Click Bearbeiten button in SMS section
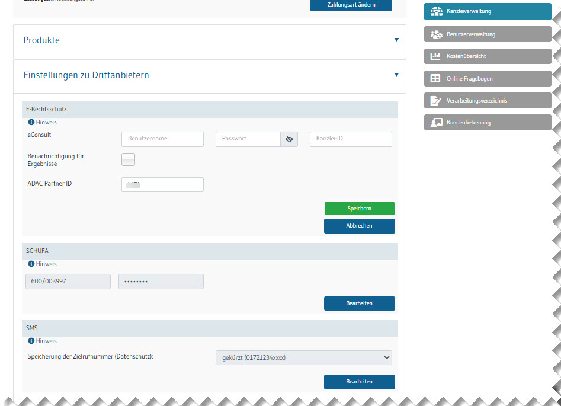Image resolution: width=561 pixels, height=406 pixels. point(359,382)
